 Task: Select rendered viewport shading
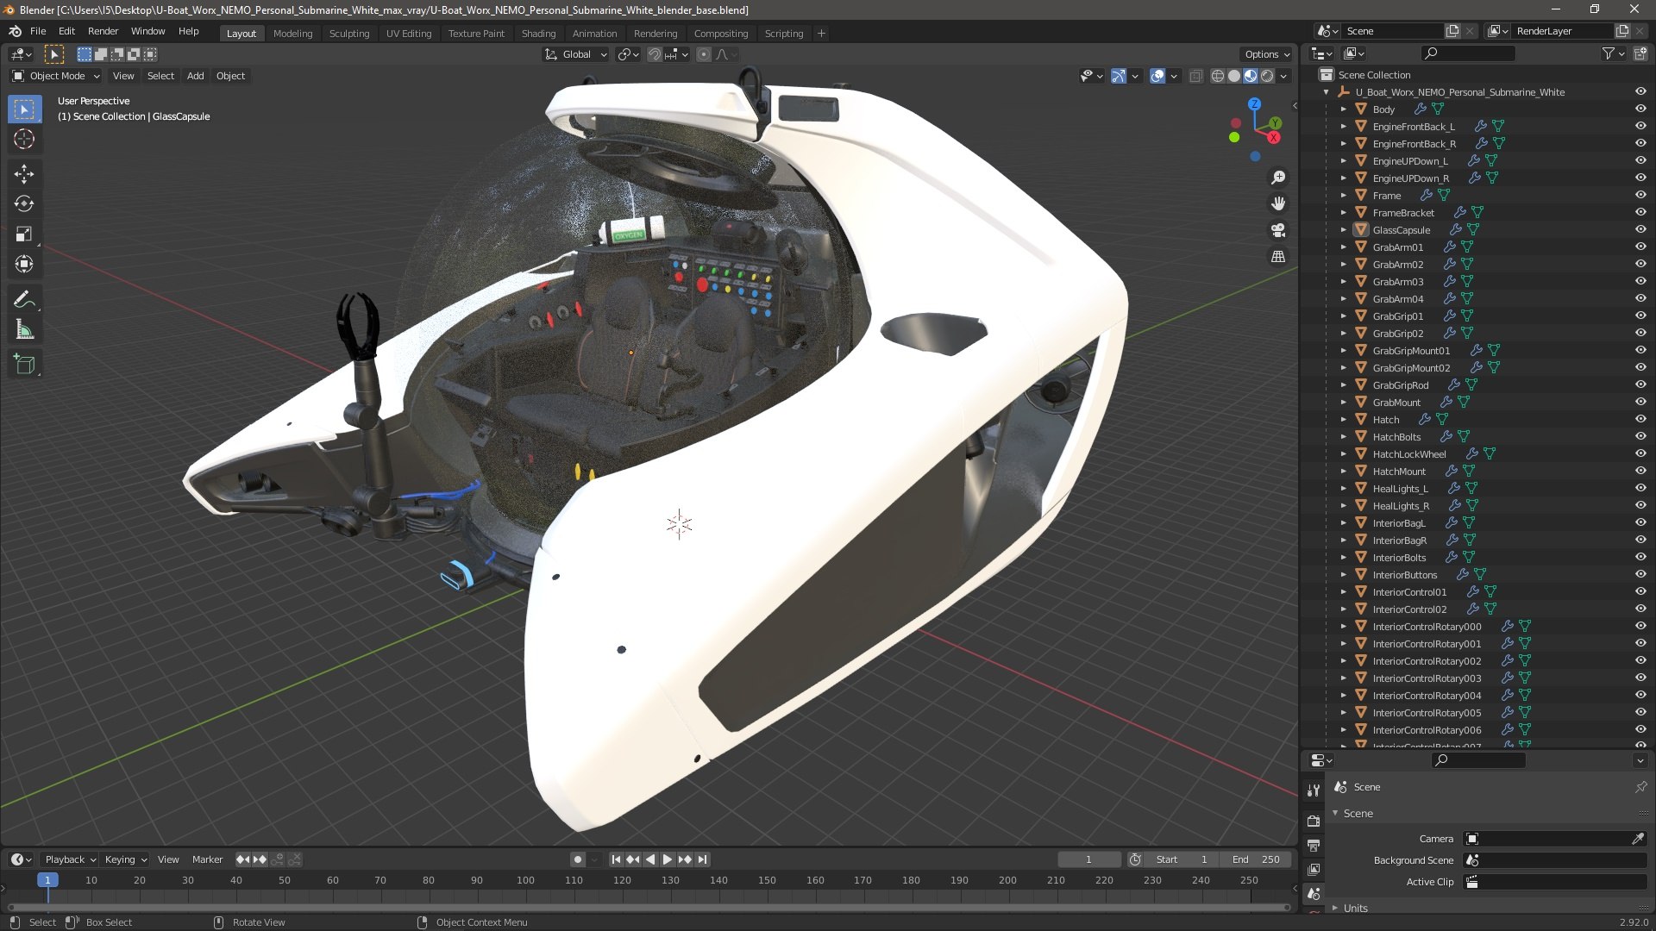(x=1267, y=76)
